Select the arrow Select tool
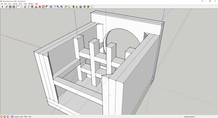 (x=2, y=7)
